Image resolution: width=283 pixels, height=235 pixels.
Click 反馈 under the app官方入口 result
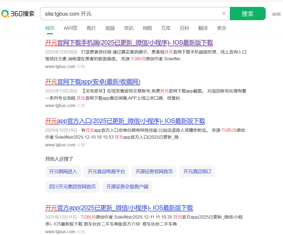tap(81, 145)
